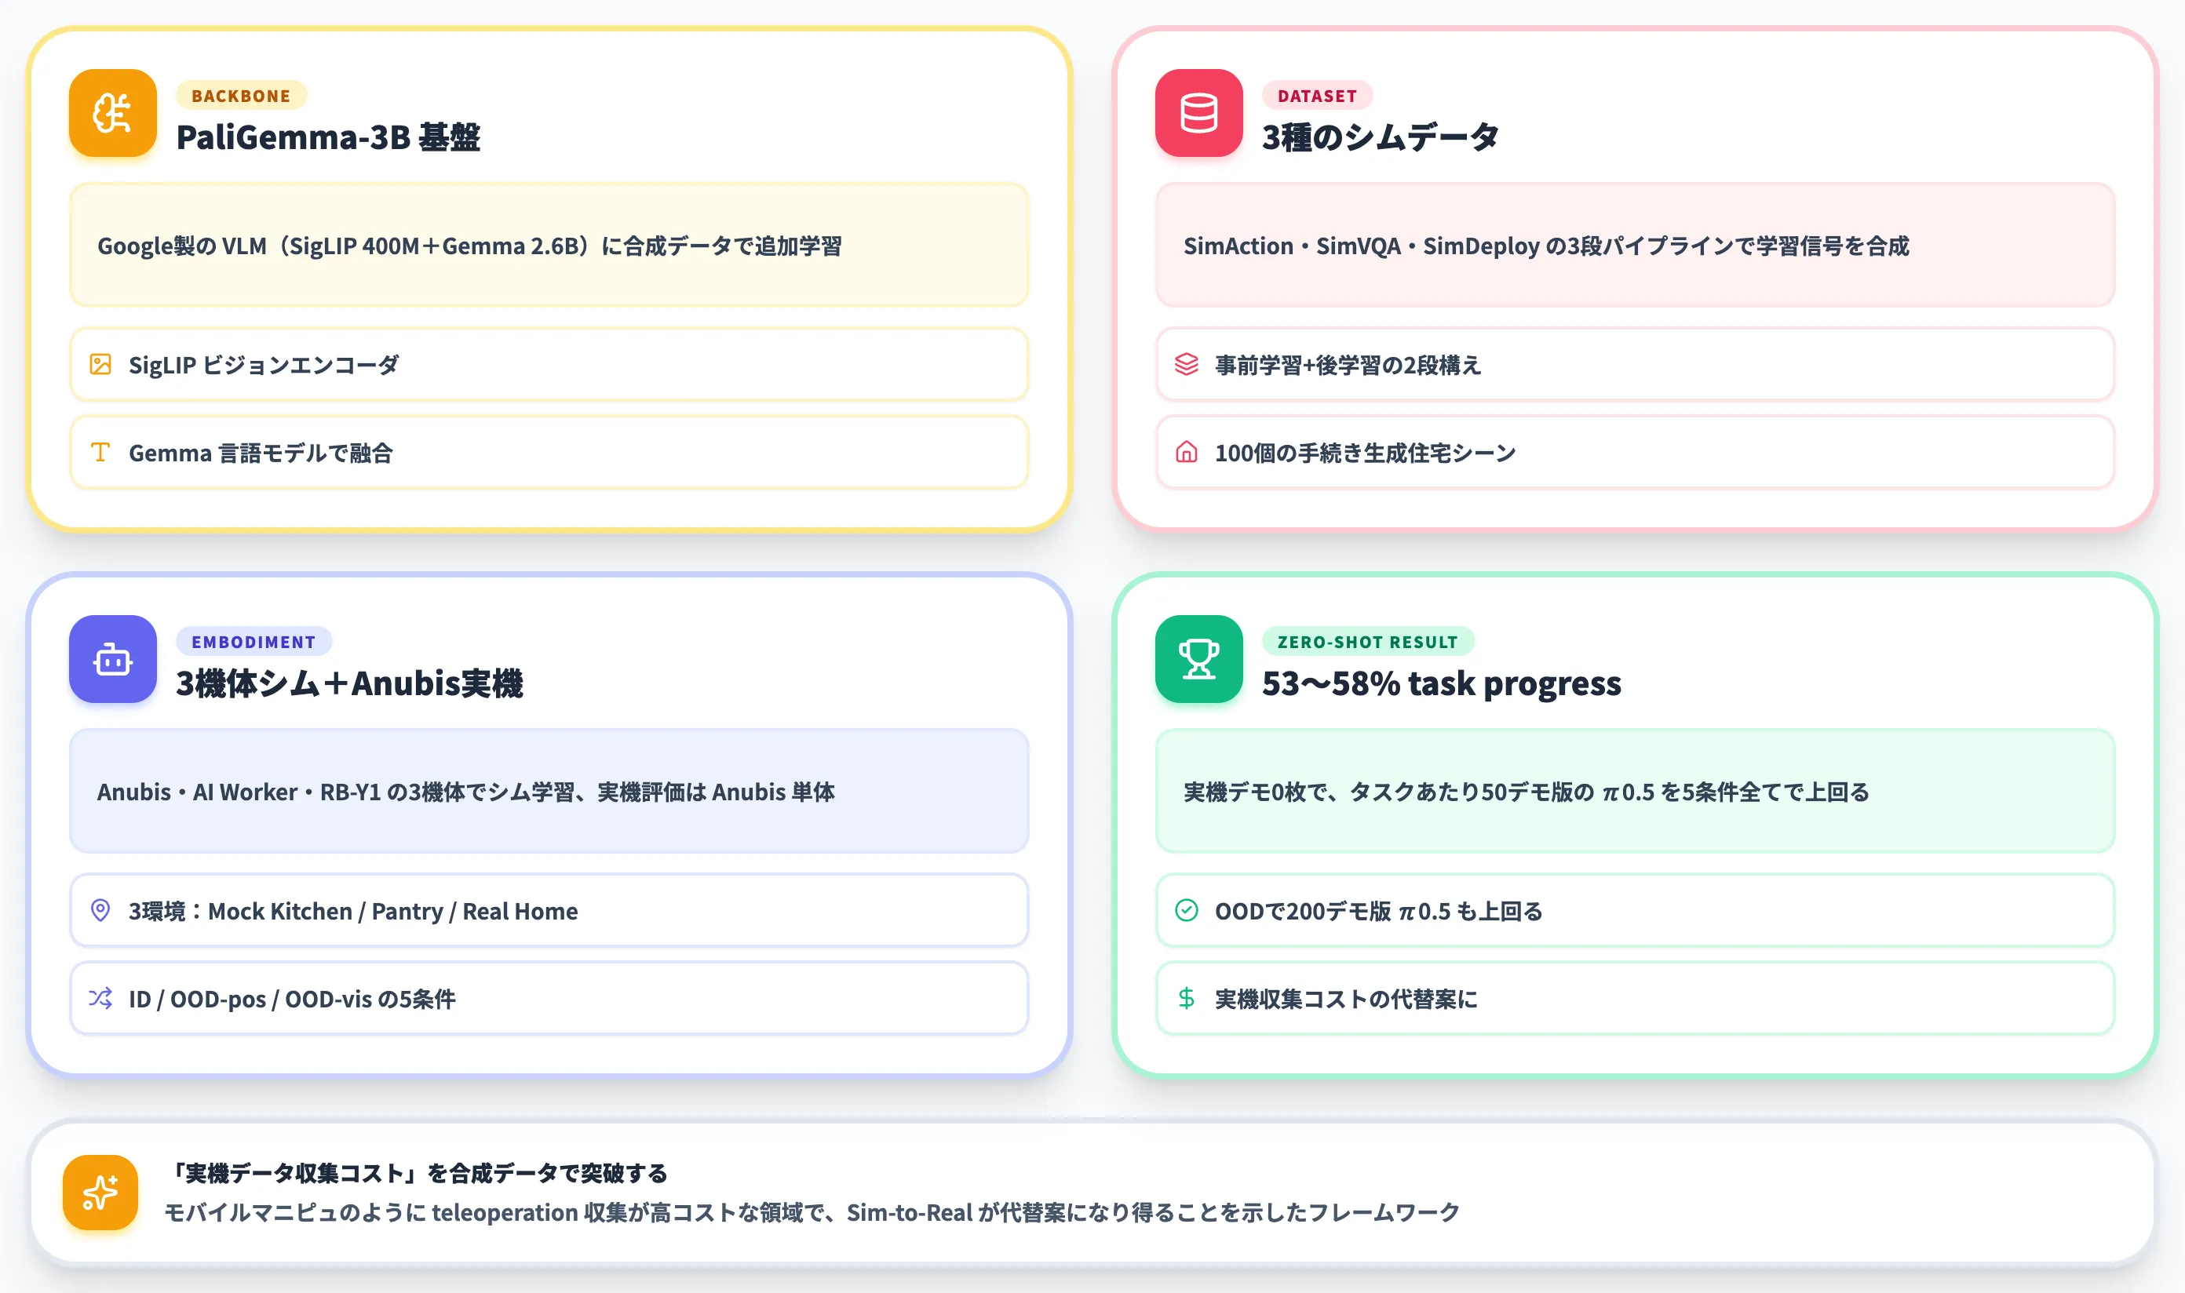2185x1293 pixels.
Task: Click the OODで200デモ版 π0.5 も上回る row
Action: (x=1635, y=910)
